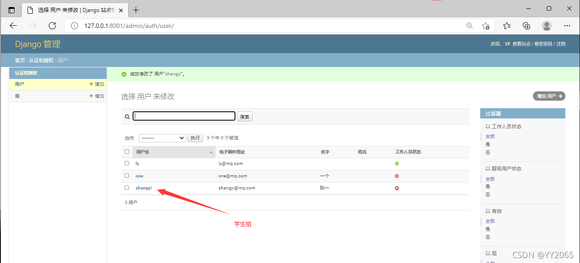Sort by 工作人员状态 column header
The height and width of the screenshot is (263, 580).
(x=408, y=152)
